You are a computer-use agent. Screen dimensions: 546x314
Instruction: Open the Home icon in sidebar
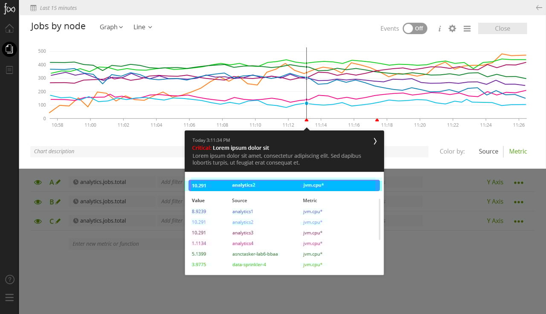point(9,28)
